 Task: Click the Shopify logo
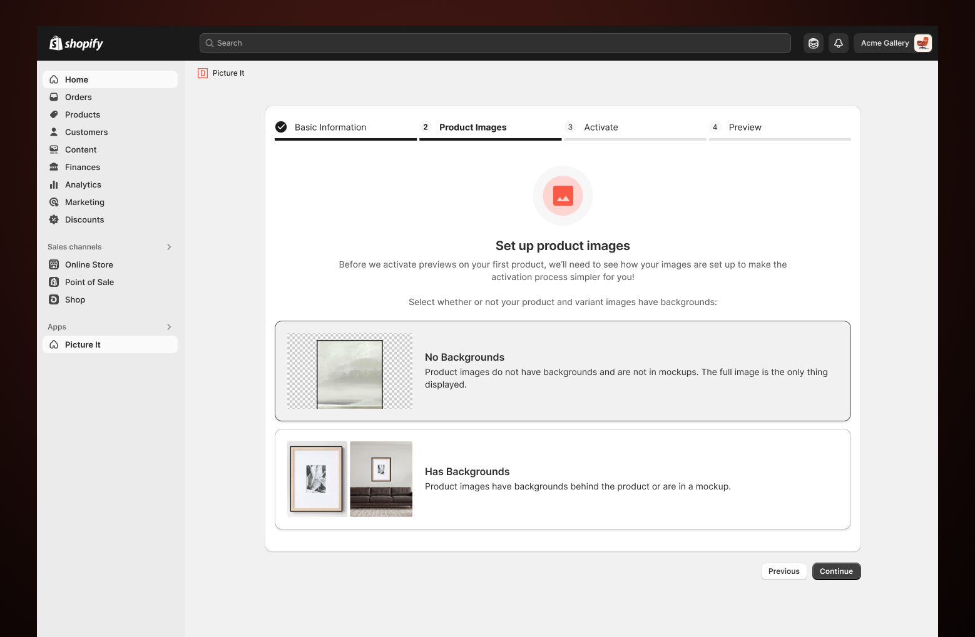point(76,43)
